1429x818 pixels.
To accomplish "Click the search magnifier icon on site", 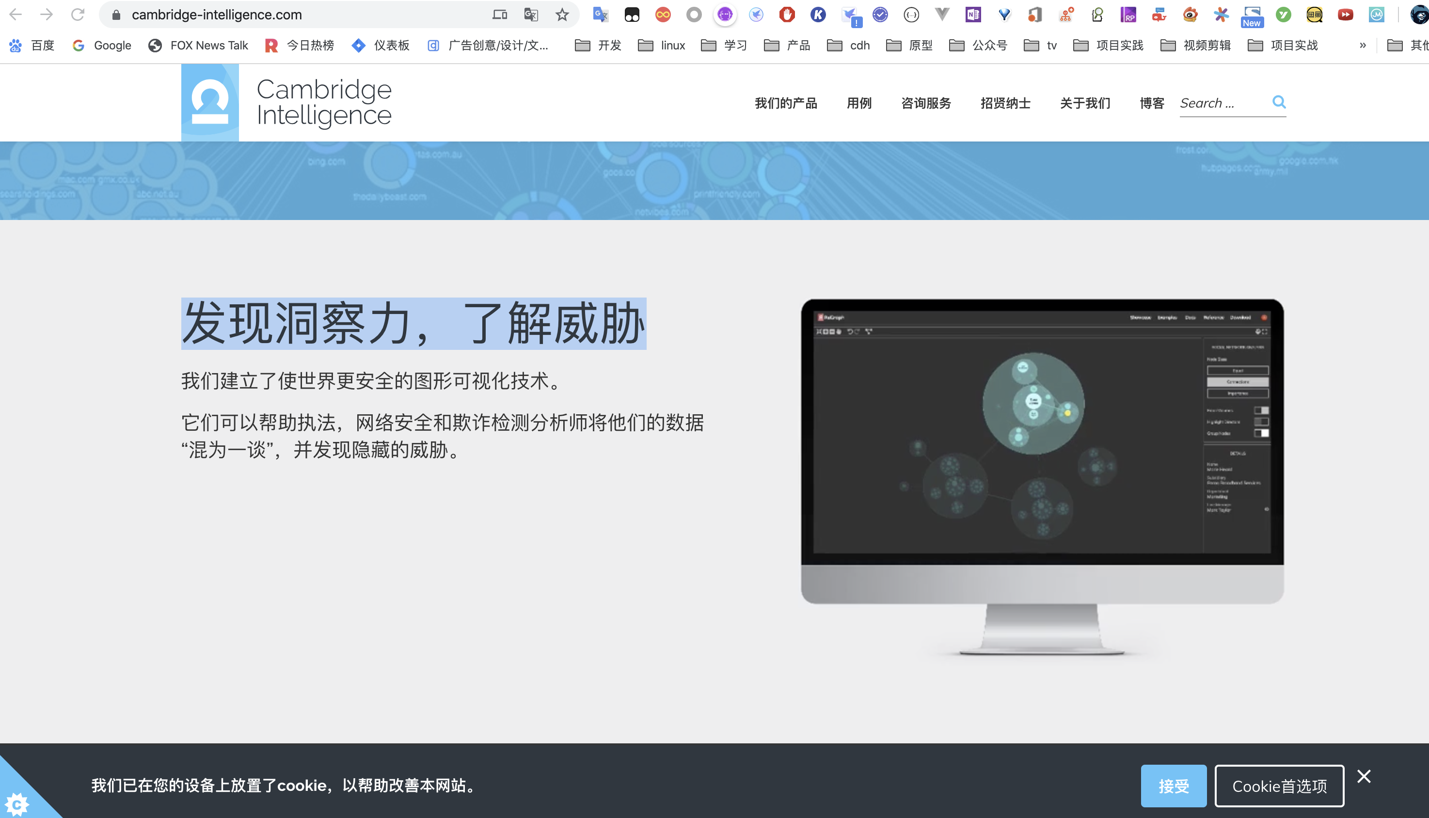I will [x=1279, y=102].
